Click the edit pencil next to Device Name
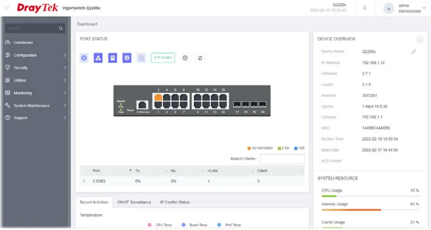The height and width of the screenshot is (230, 431). [414, 51]
